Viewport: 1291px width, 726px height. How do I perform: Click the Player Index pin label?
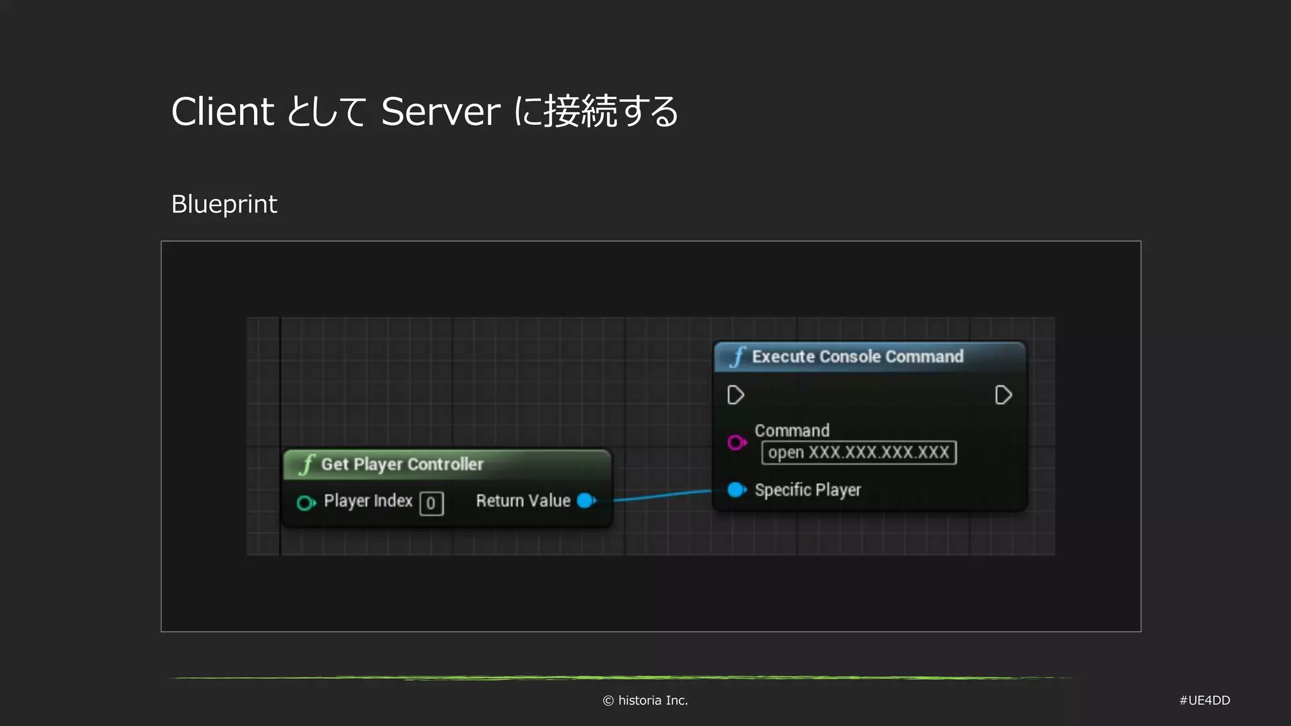[368, 501]
